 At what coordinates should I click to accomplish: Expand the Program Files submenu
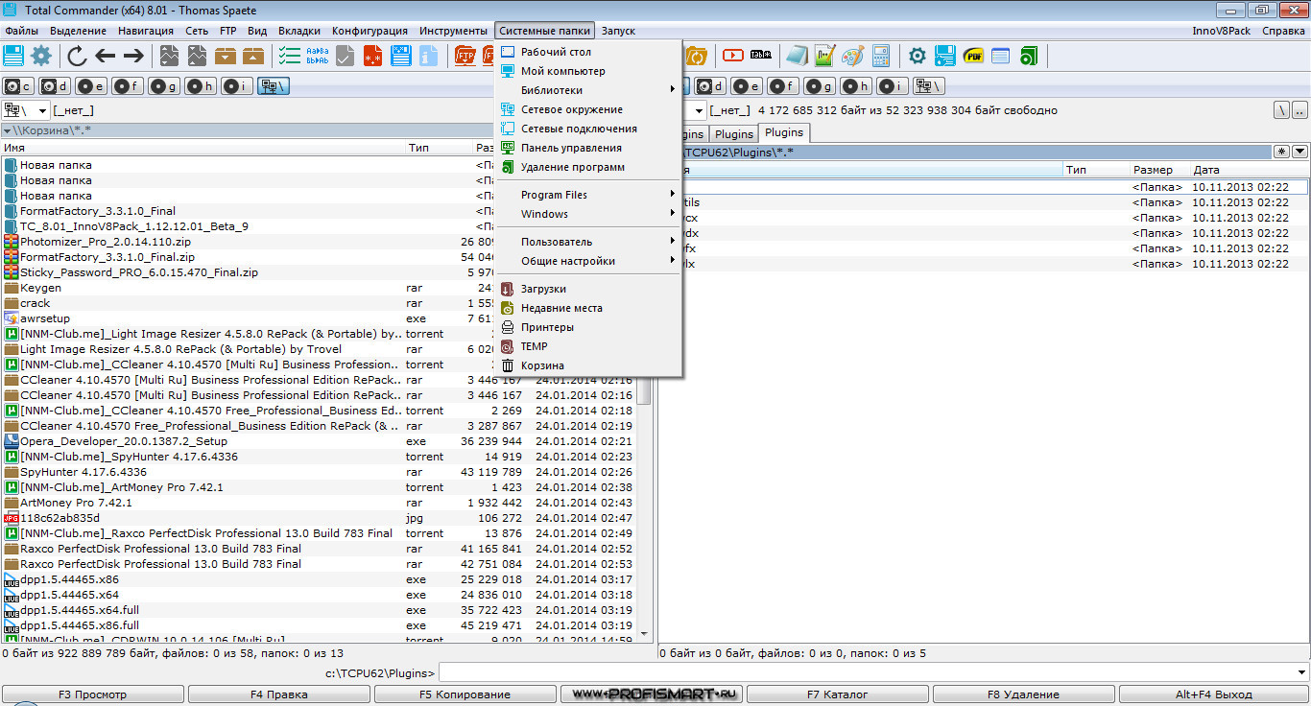pos(587,195)
